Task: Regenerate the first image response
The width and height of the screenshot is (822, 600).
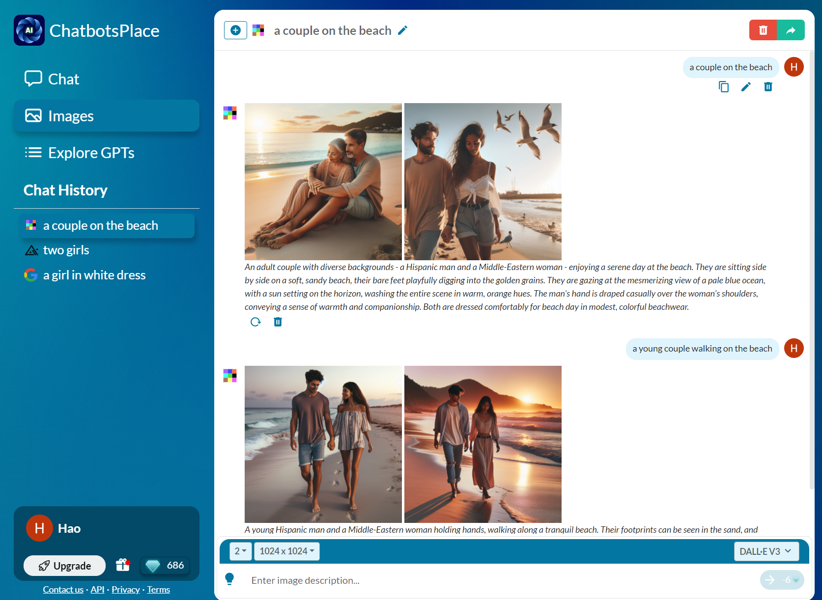Action: click(x=255, y=322)
